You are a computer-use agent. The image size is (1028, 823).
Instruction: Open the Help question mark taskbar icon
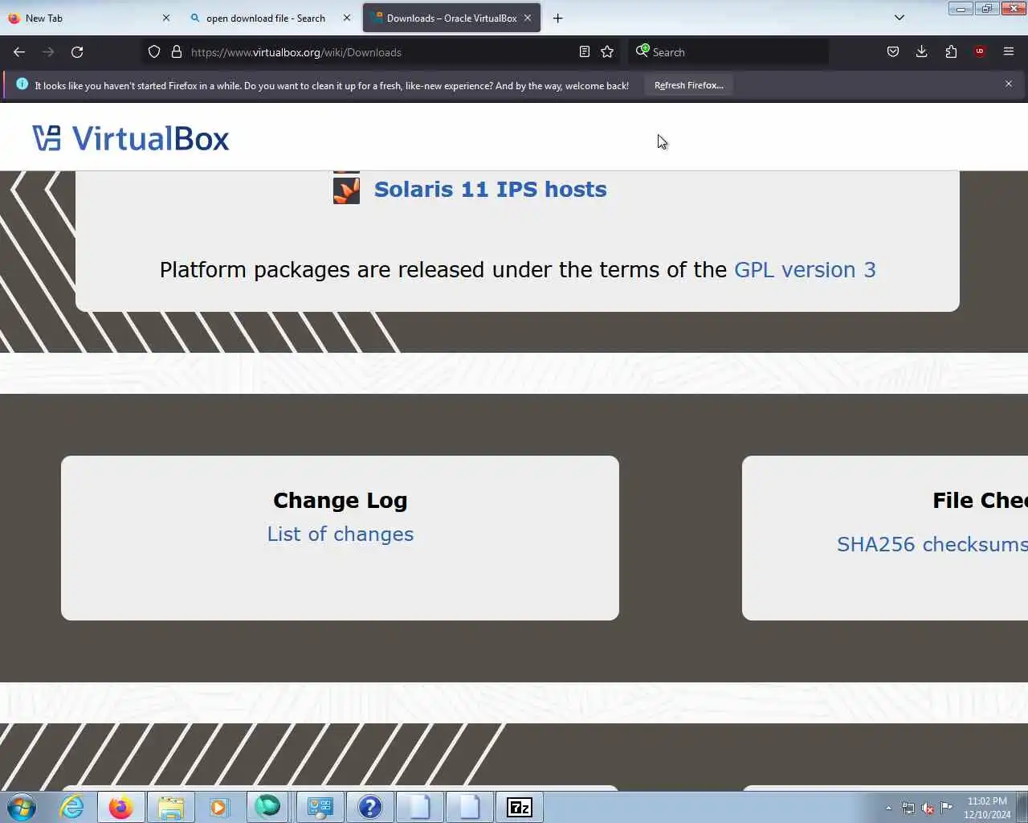click(x=369, y=807)
